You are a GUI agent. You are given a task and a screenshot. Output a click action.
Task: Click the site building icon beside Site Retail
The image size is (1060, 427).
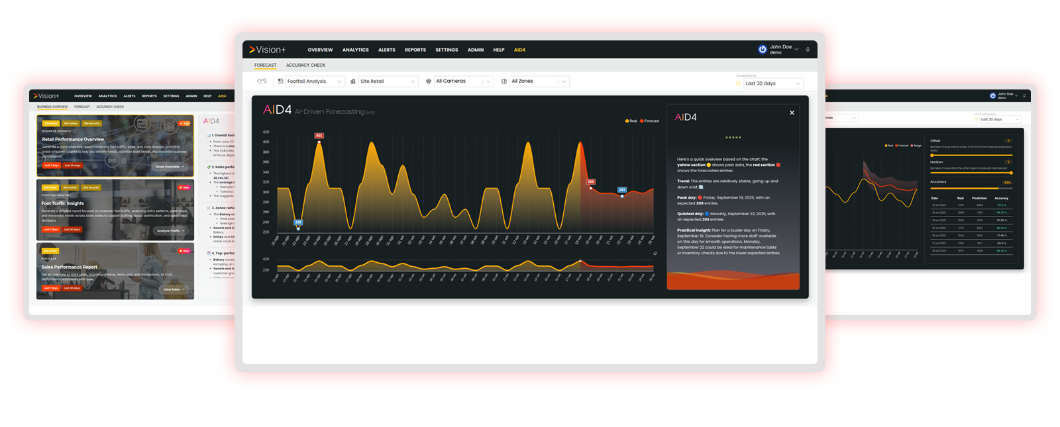[x=353, y=81]
